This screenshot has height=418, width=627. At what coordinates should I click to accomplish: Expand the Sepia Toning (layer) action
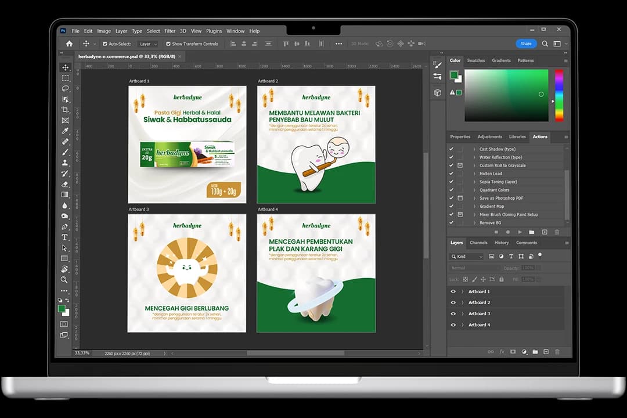coord(474,182)
